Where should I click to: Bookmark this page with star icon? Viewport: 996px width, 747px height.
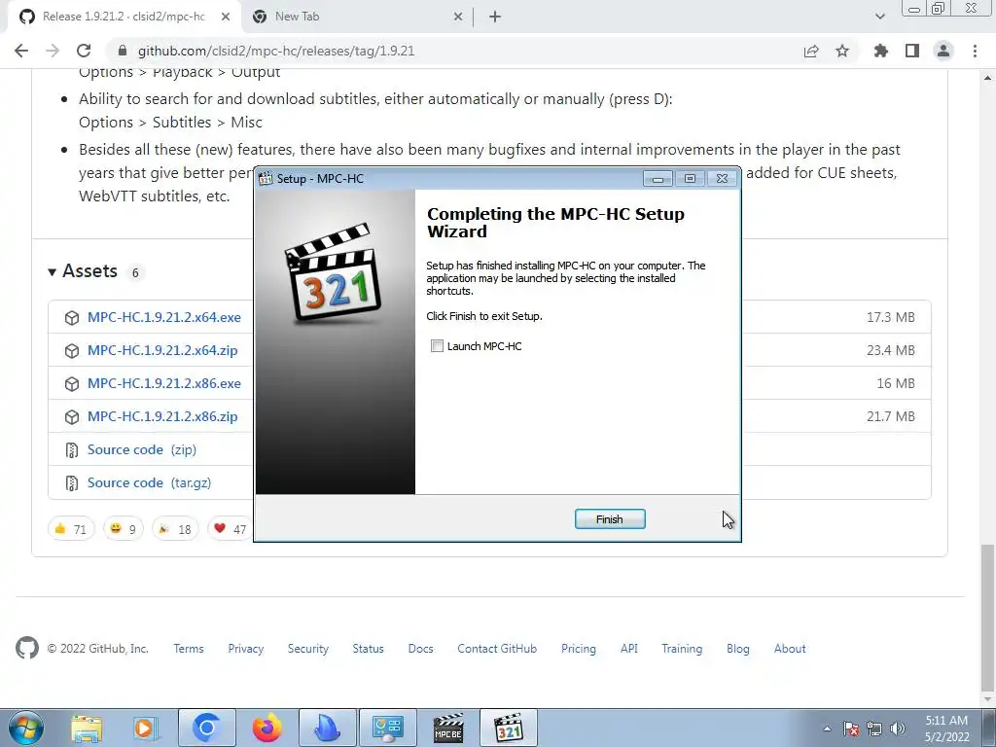click(x=842, y=51)
